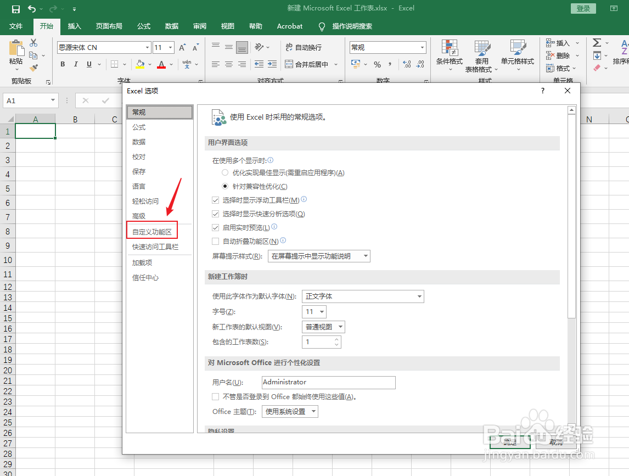Click Merge and Center (合并后居中)
The height and width of the screenshot is (476, 629).
307,64
